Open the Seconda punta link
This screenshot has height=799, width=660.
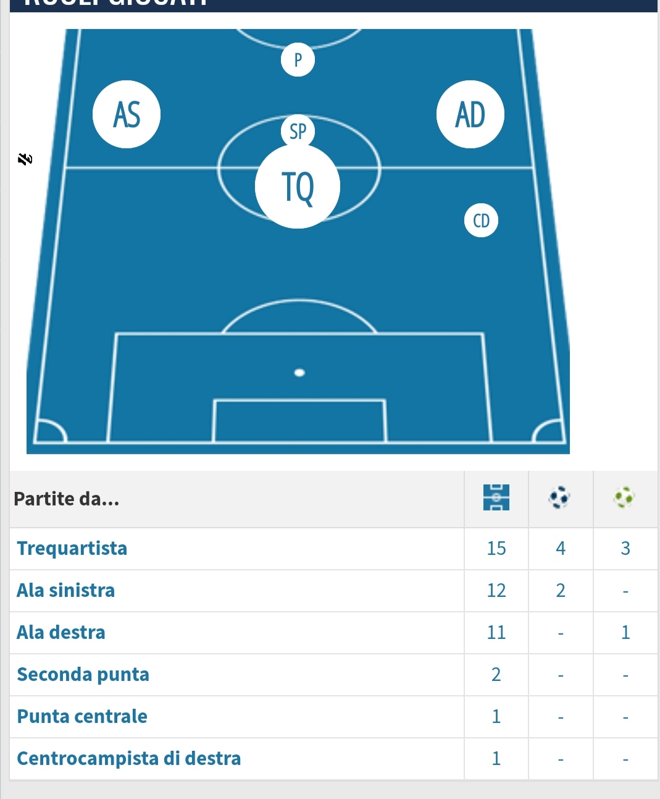[83, 674]
